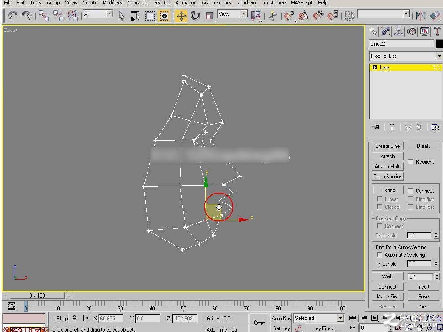Open the Select by Name tool
443x332 pixels.
click(135, 16)
